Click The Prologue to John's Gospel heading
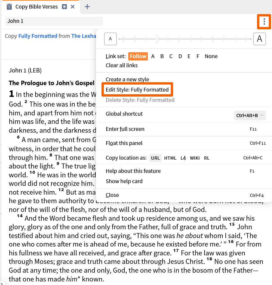272x285 pixels. [52, 83]
